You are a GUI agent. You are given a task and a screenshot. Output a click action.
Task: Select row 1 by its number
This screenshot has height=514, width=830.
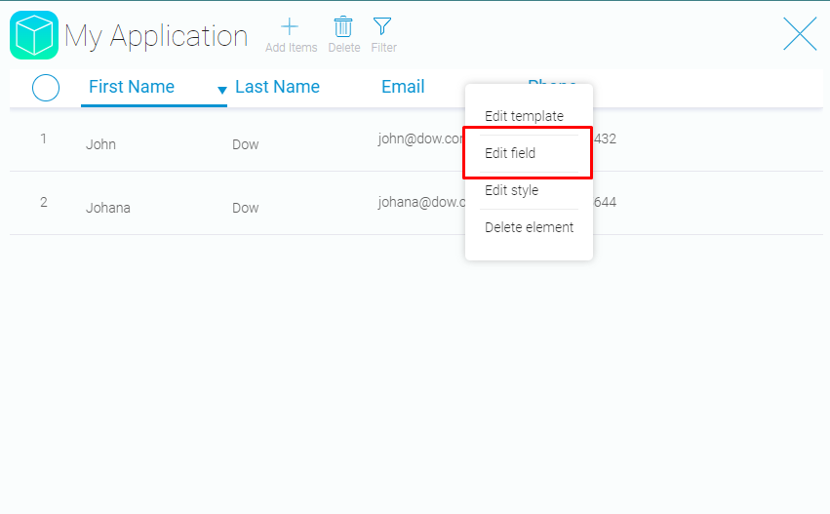[x=43, y=138]
